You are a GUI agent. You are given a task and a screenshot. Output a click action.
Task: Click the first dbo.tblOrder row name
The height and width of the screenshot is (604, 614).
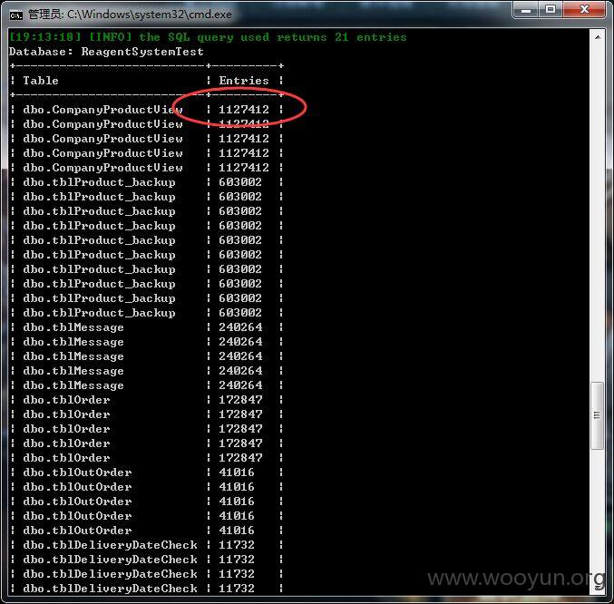(66, 400)
